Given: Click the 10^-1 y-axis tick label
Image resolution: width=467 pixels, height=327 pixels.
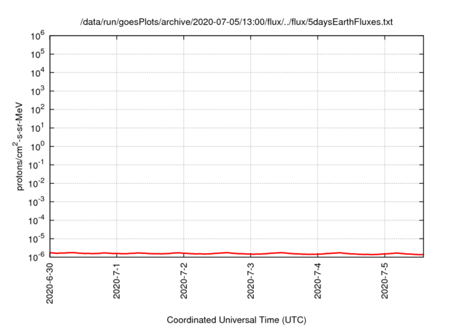Looking at the screenshot, I should [x=36, y=165].
